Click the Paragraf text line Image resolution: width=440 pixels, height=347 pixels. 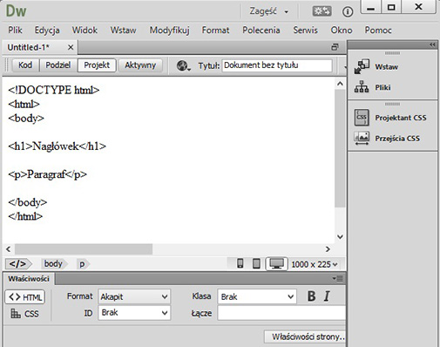(48, 174)
